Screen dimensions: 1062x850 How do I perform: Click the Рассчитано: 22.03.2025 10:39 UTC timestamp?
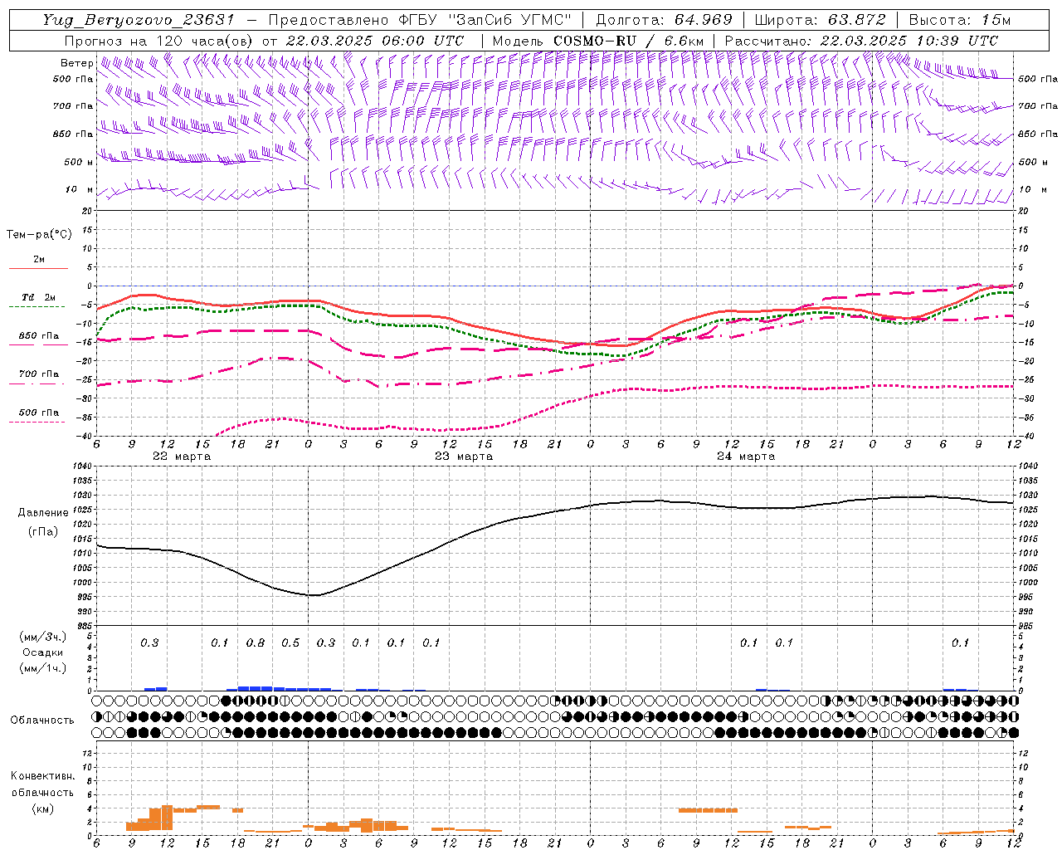(x=861, y=41)
